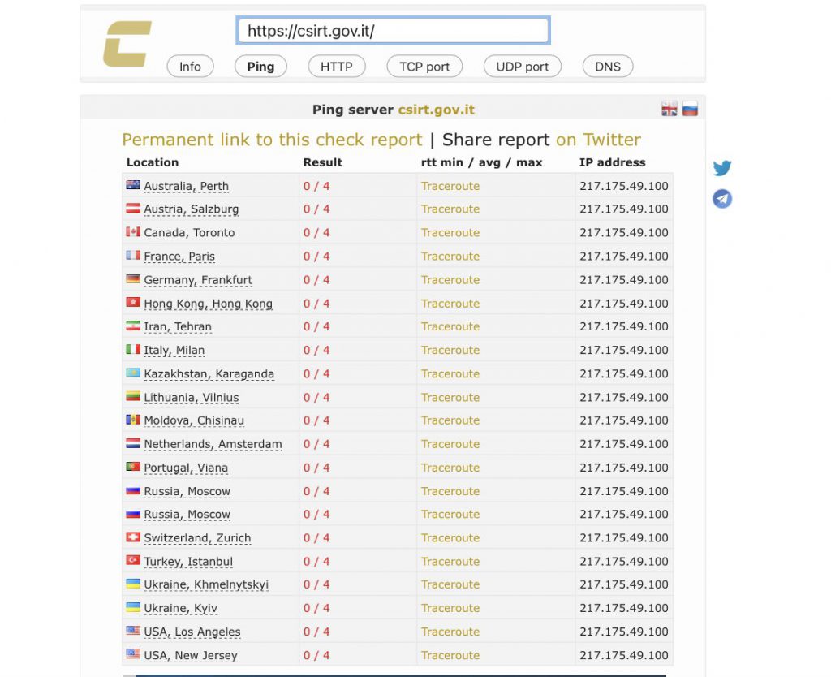Click the Canada flag next to Toronto
The image size is (831, 677).
click(x=133, y=231)
